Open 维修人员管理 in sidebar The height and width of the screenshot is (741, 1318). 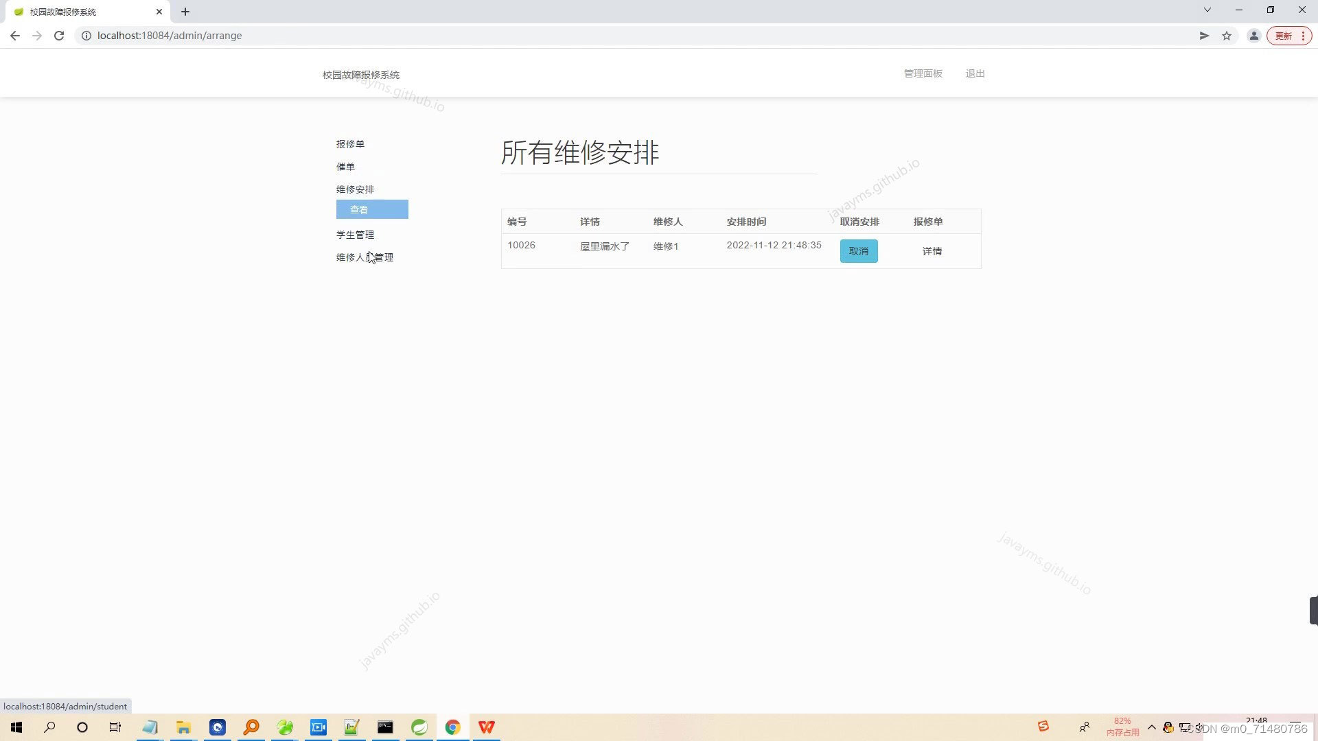coord(365,257)
